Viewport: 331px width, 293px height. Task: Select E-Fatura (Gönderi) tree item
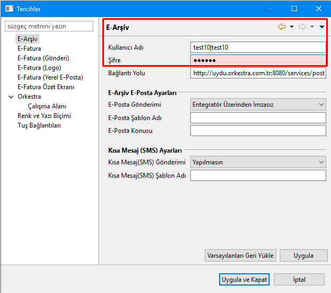pos(43,58)
